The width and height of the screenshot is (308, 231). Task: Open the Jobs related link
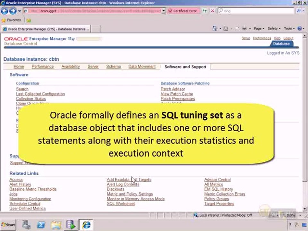13,194
